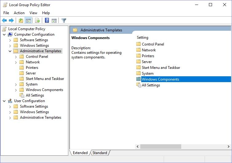Open the Help menu
232x163 pixels.
click(46, 13)
